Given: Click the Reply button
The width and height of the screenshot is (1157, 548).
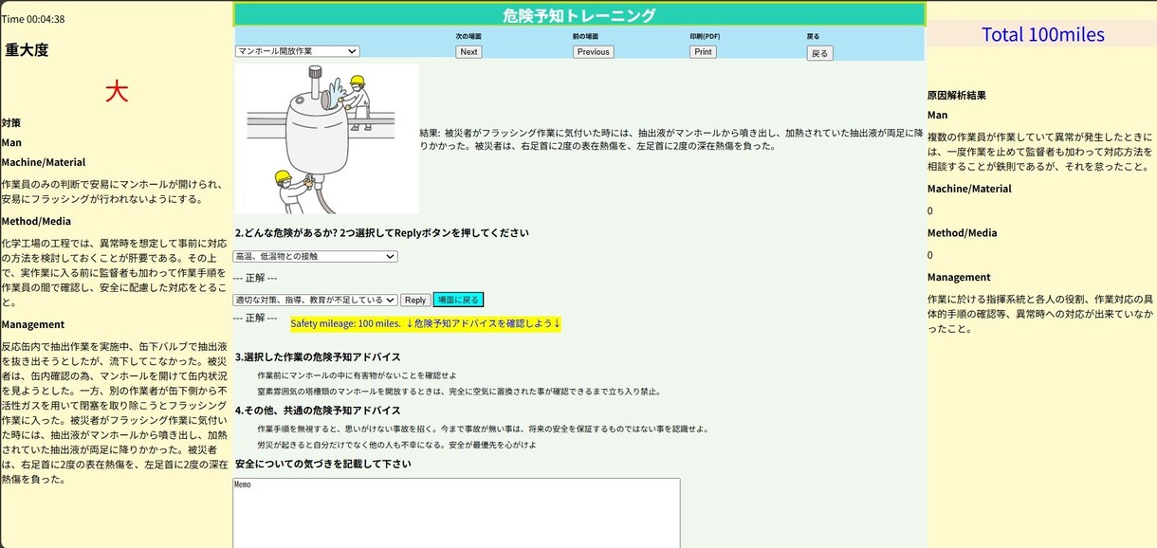Looking at the screenshot, I should [x=415, y=300].
